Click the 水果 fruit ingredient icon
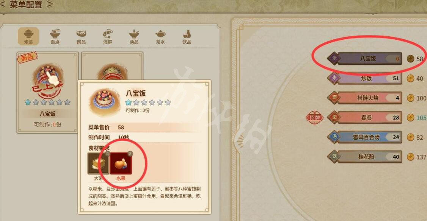The image size is (427, 221). 121,163
